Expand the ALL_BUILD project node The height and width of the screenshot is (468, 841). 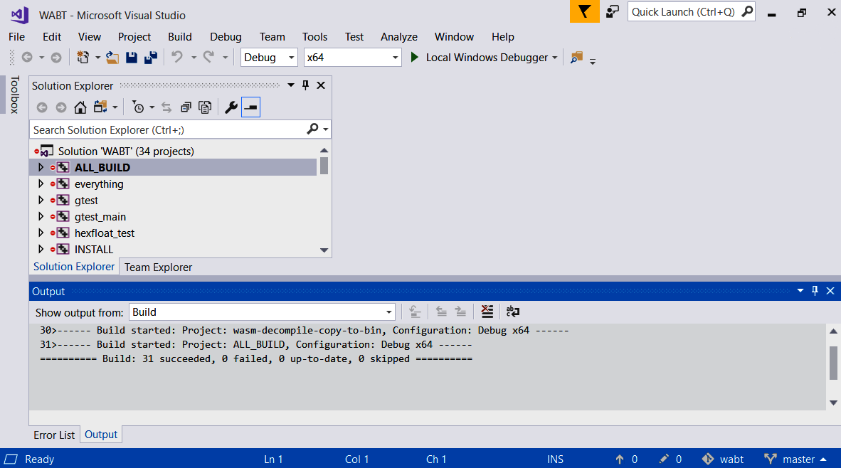pyautogui.click(x=41, y=167)
